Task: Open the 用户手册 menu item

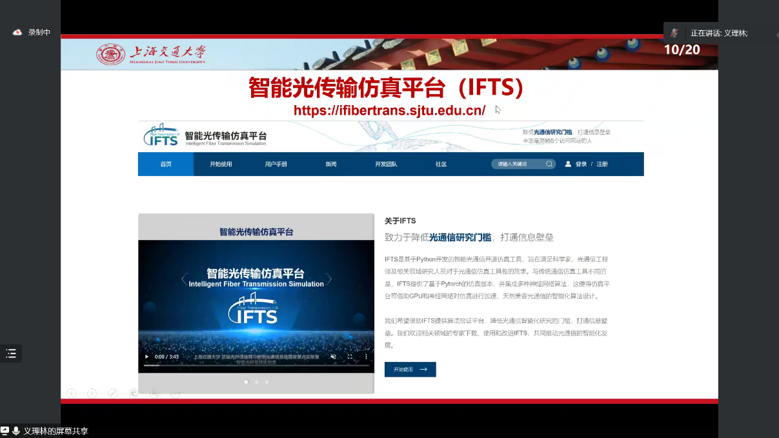Action: (276, 164)
